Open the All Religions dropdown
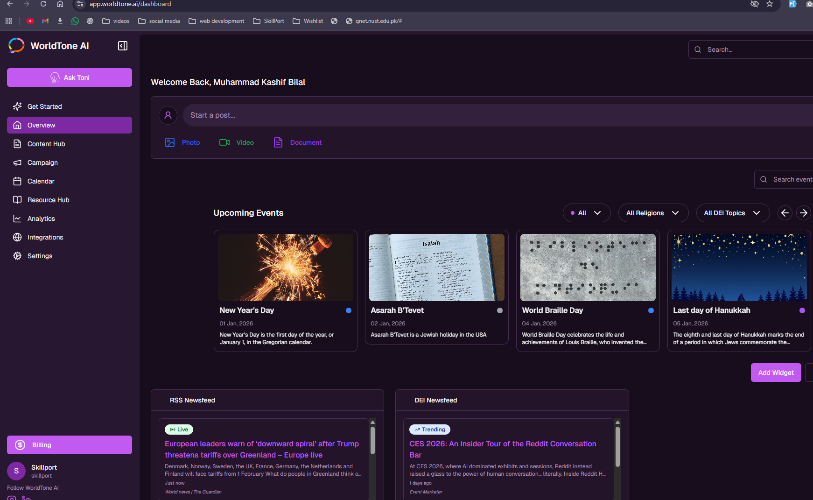Screen dimensions: 813x500 coord(653,213)
